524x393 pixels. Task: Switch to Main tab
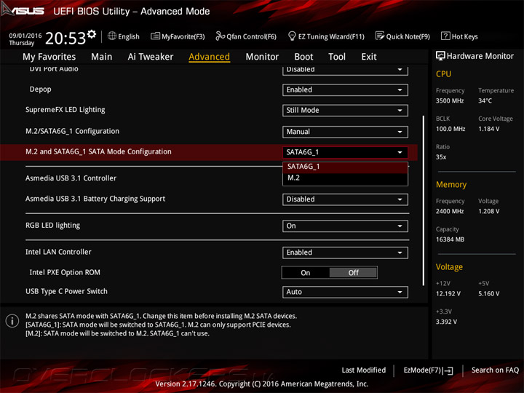(102, 57)
